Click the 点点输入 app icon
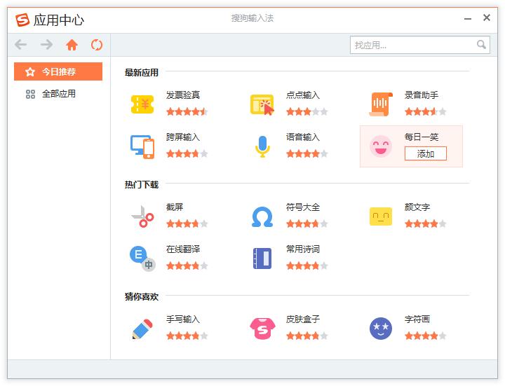Viewport: 505px width, 386px height. 262,104
